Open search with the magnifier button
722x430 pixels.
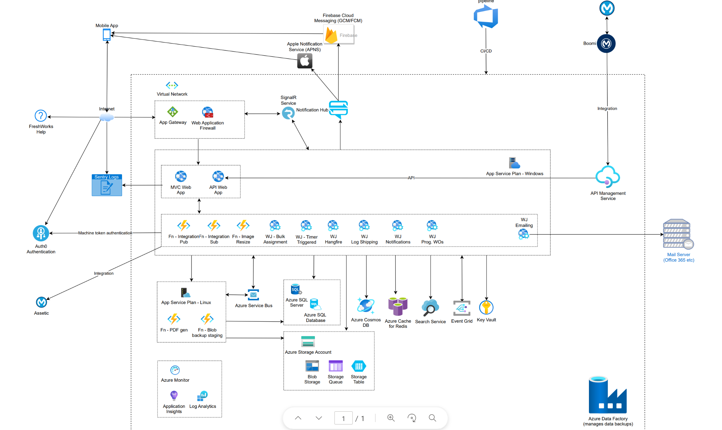[x=432, y=418]
